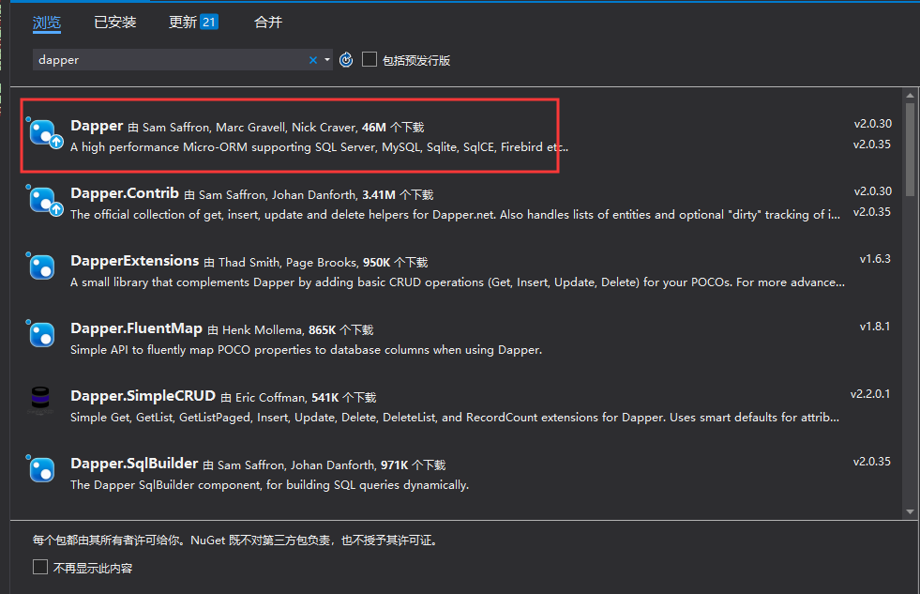Screen dimensions: 920x594
Task: Check the 不再显示此内容 checkbox
Action: click(40, 567)
